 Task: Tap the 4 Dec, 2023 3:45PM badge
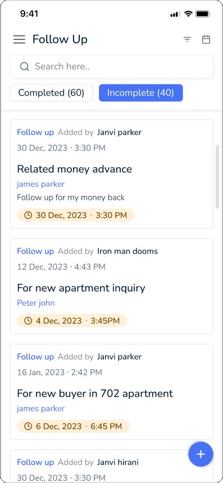coord(72,321)
